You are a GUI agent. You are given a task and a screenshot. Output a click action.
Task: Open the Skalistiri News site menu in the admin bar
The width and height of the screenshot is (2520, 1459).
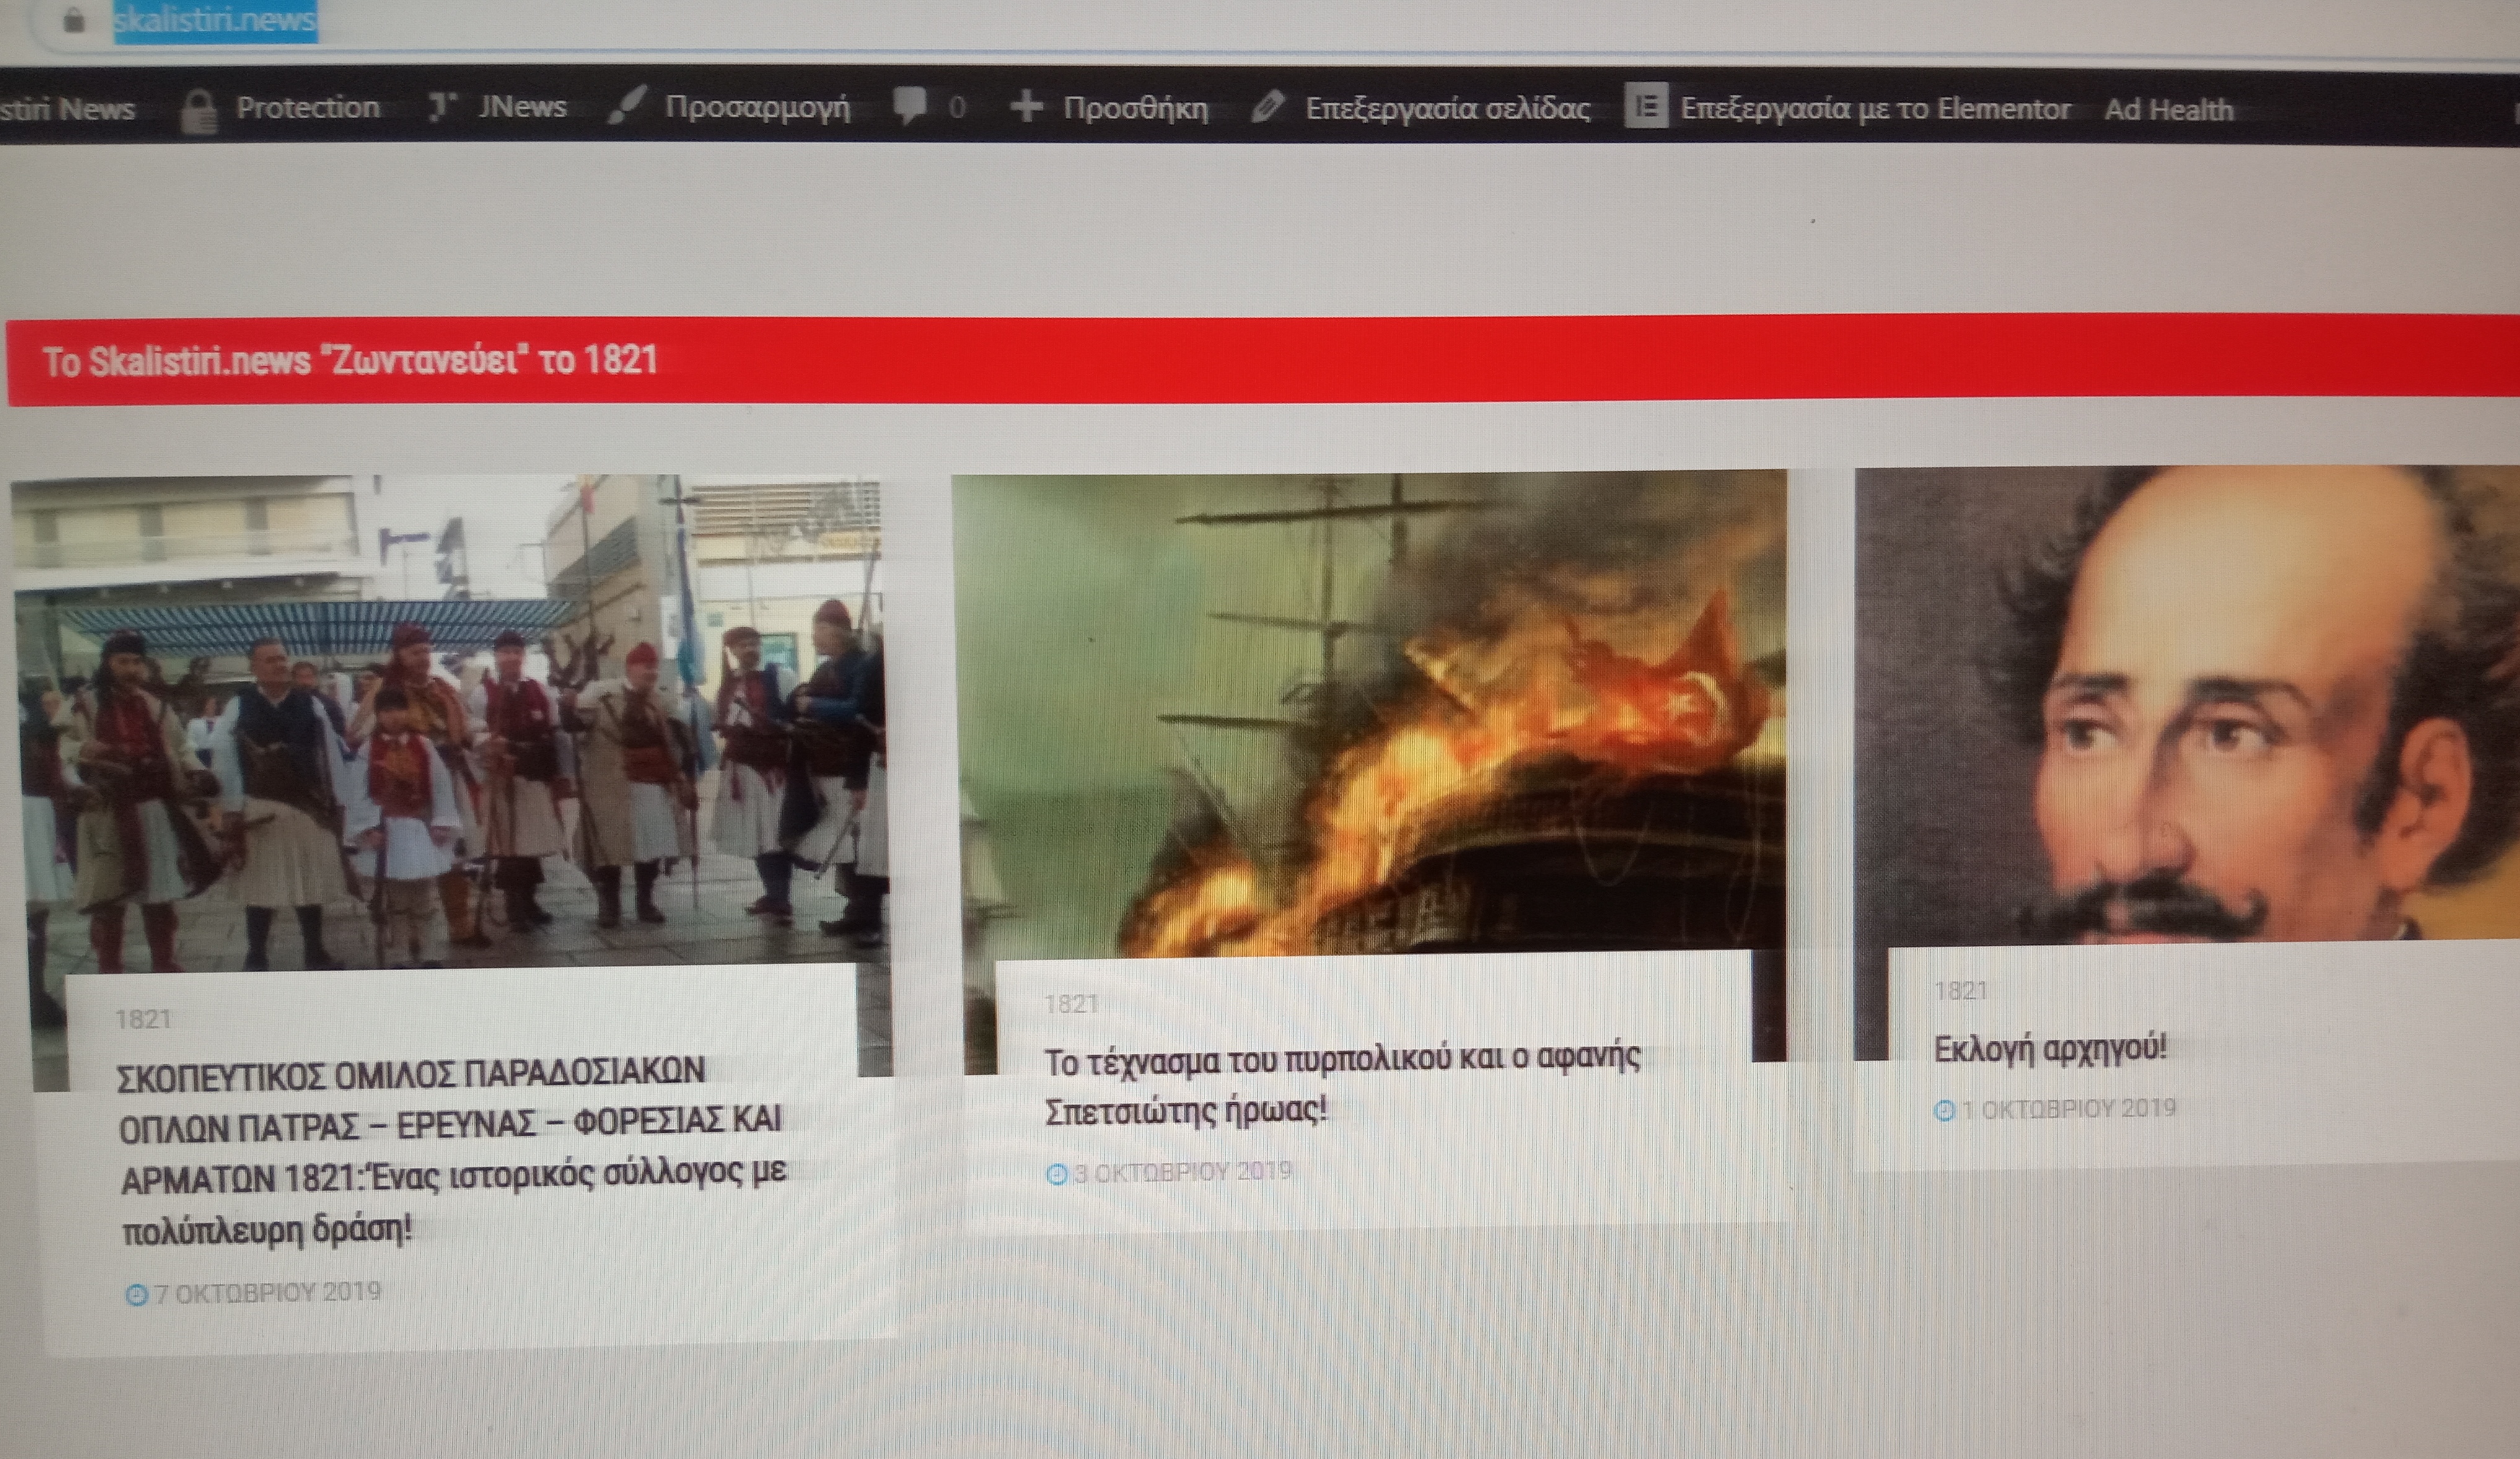pos(67,108)
